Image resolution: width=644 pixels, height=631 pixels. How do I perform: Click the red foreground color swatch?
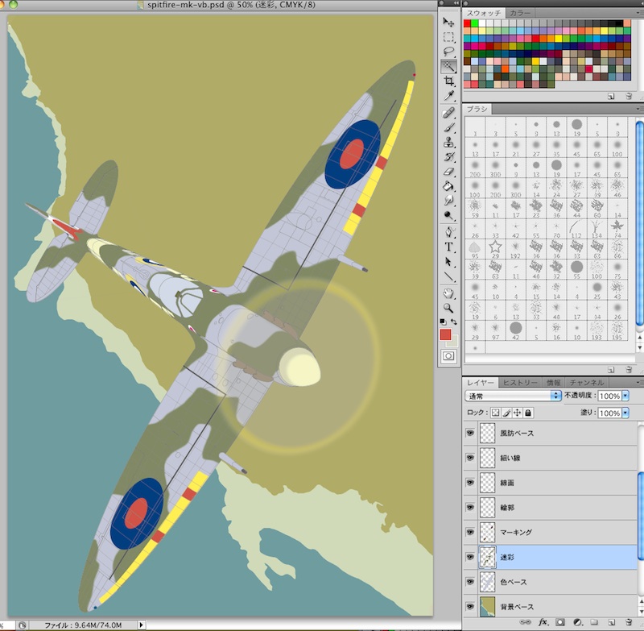coord(446,334)
